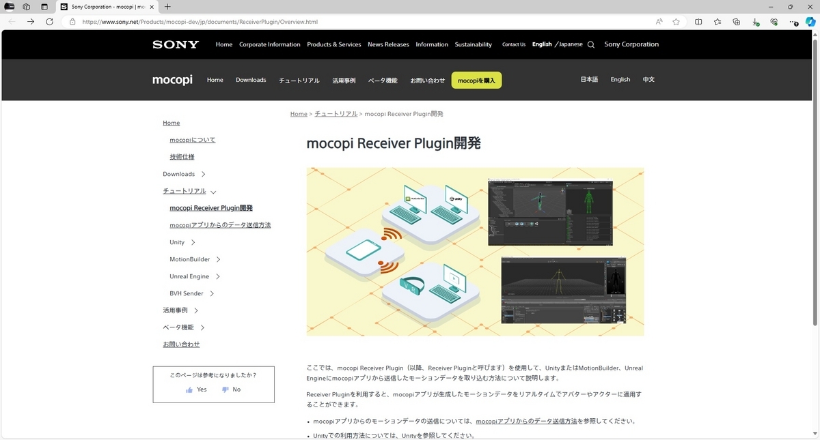Click the mocopi logo
Screen dimensions: 820x440
click(x=172, y=80)
